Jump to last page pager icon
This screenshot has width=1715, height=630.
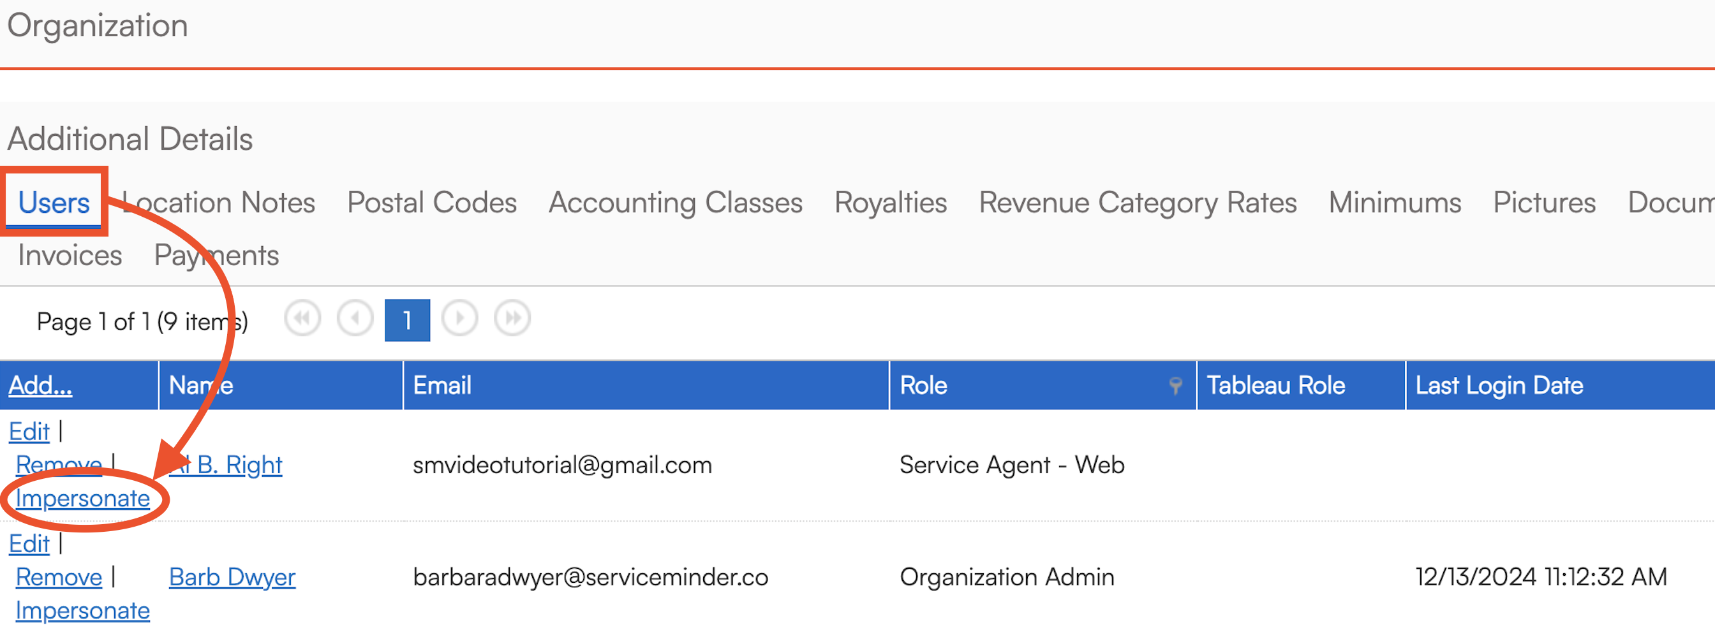click(x=512, y=319)
